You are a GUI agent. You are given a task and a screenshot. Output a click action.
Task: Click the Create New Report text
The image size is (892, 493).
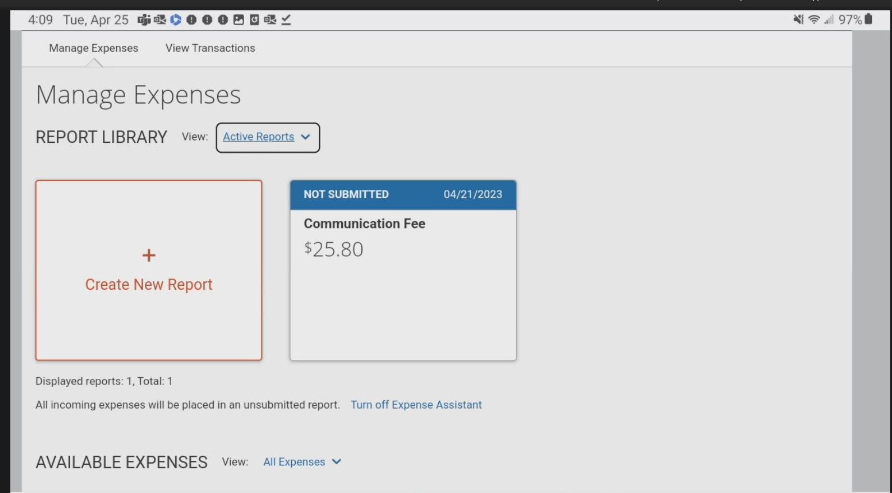click(x=149, y=285)
